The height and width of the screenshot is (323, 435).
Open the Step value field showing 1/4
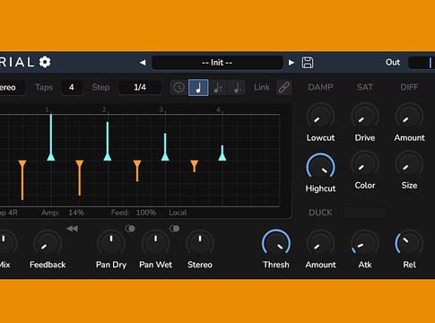coord(140,87)
